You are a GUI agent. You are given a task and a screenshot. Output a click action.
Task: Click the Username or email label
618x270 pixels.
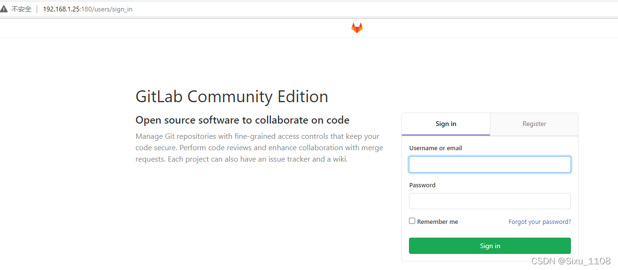pyautogui.click(x=436, y=148)
